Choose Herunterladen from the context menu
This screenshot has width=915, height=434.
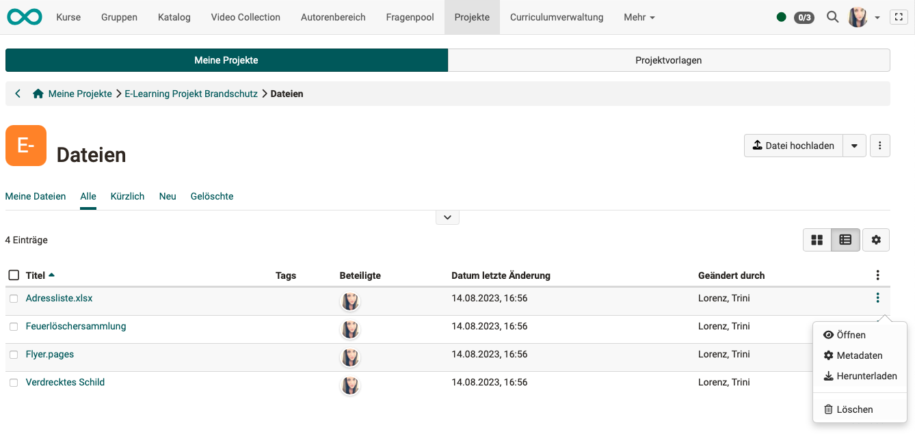click(860, 376)
